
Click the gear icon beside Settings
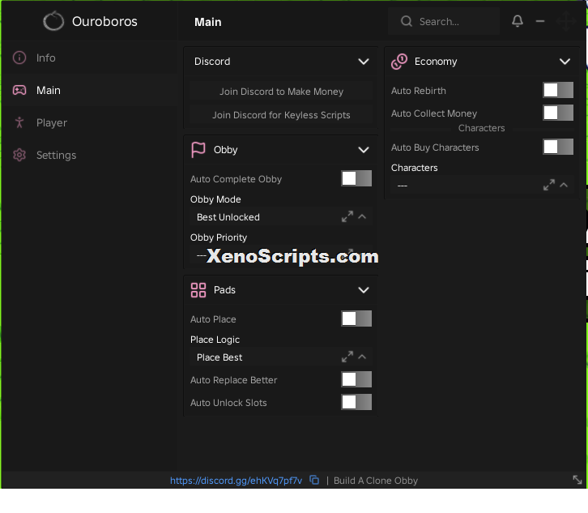click(19, 155)
